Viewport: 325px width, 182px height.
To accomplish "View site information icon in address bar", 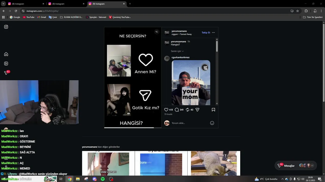I will [x=23, y=11].
